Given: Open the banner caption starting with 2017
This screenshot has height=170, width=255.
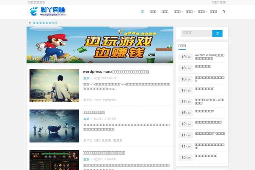Looking at the screenshot, I should tap(46, 59).
